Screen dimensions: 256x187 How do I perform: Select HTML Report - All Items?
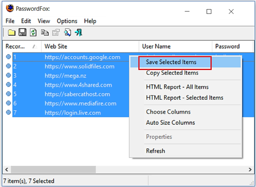(185, 87)
